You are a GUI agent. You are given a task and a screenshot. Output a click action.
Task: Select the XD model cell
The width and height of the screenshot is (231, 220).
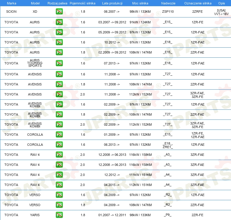tap(35, 12)
